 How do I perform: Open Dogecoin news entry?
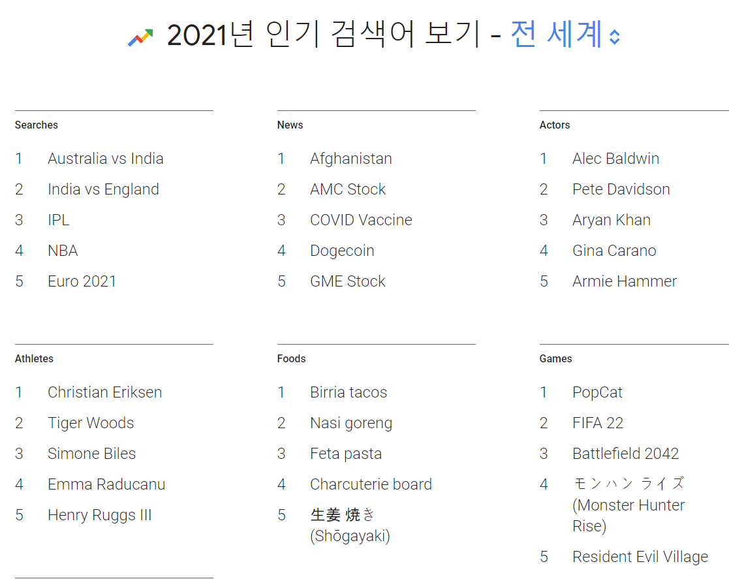342,251
